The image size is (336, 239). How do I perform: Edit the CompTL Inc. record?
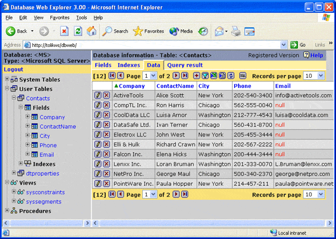click(97, 105)
